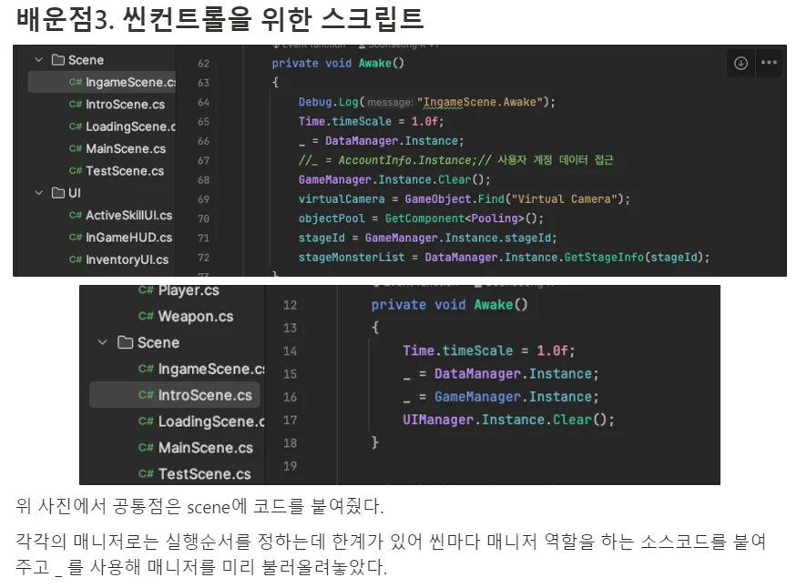Click line number 72 in upper editor
This screenshot has width=797, height=588.
click(x=203, y=258)
